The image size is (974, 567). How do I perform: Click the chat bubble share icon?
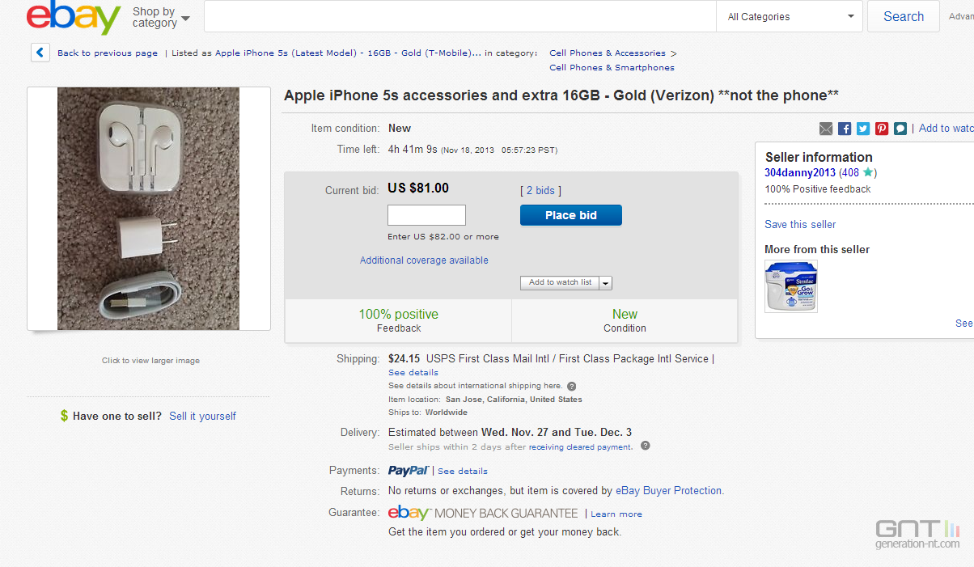pyautogui.click(x=900, y=129)
